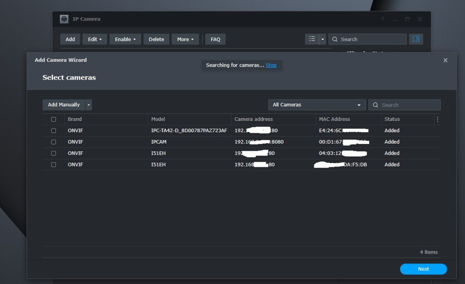Click the magnifier icon in IP Camera search
Image resolution: width=465 pixels, height=284 pixels.
pos(335,39)
